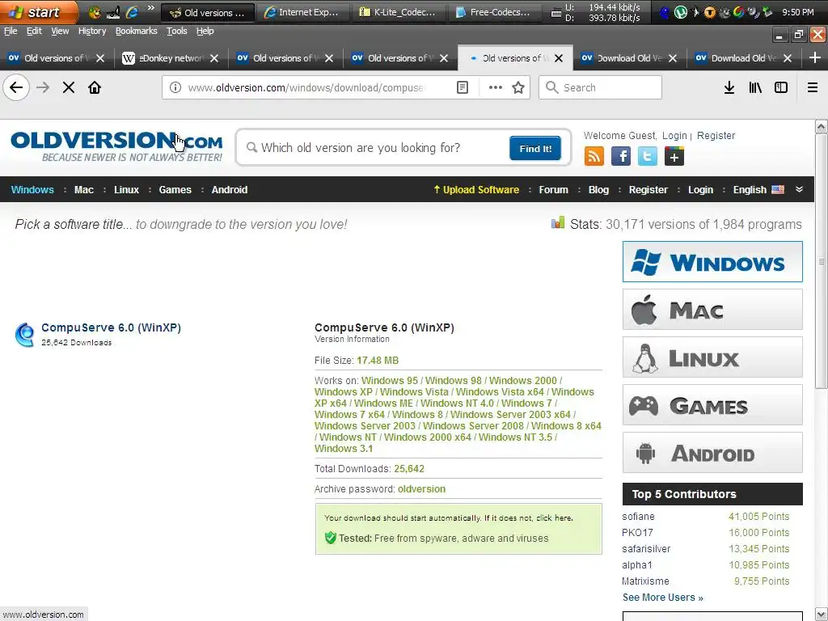This screenshot has width=828, height=621.
Task: Click the Register link in header
Action: point(716,136)
